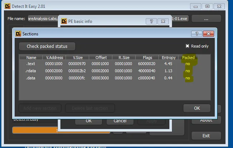Confirm with OK button in Sections dialog
233x148 pixels.
(197, 108)
